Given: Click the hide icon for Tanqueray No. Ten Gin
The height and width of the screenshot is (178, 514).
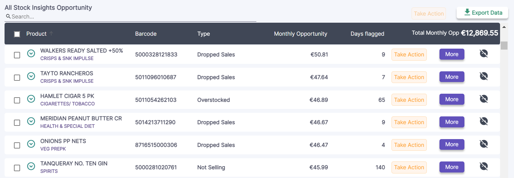Looking at the screenshot, I should pyautogui.click(x=484, y=166).
